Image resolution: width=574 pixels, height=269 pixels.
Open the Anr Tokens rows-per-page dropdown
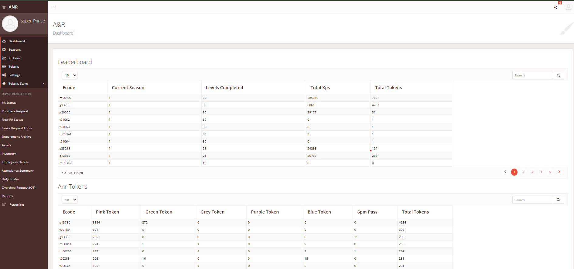tap(70, 200)
